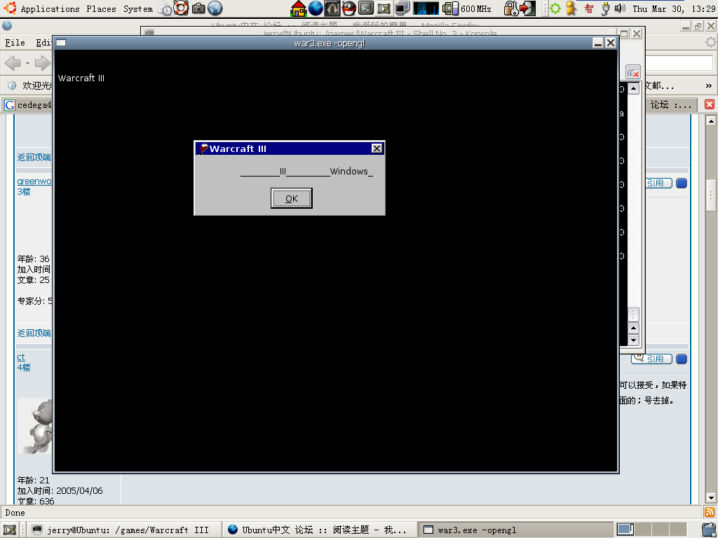Viewport: 718px width, 538px height.
Task: Select the cedega Google tab in Firefox
Action: [28, 105]
